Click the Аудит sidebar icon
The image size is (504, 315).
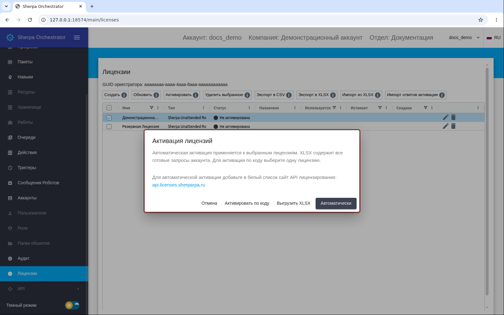(x=10, y=259)
